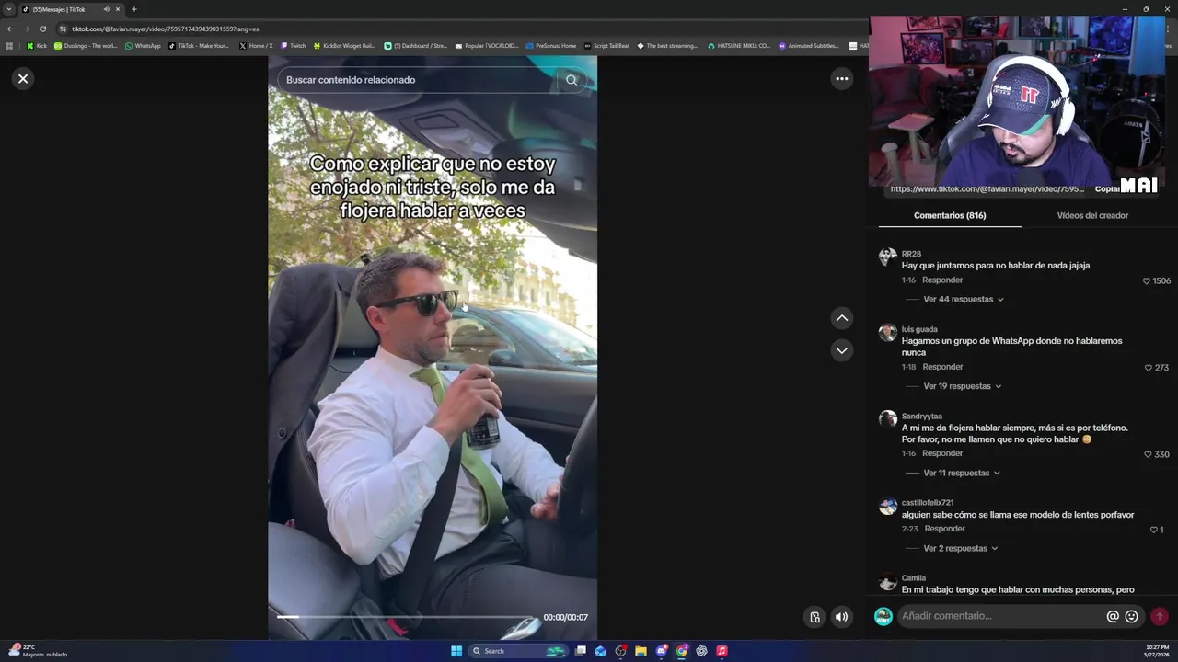Open tab search dropdown in browser top-left
The width and height of the screenshot is (1178, 662).
pyautogui.click(x=9, y=9)
